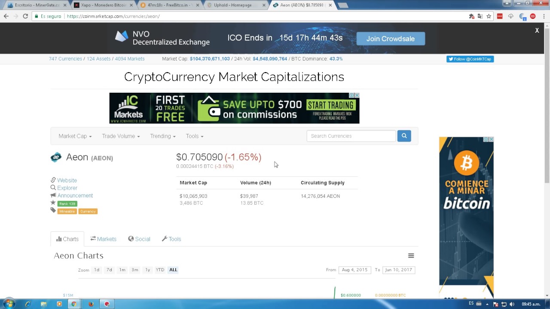Switch to Firefox in the taskbar
550x309 pixels.
(x=91, y=304)
